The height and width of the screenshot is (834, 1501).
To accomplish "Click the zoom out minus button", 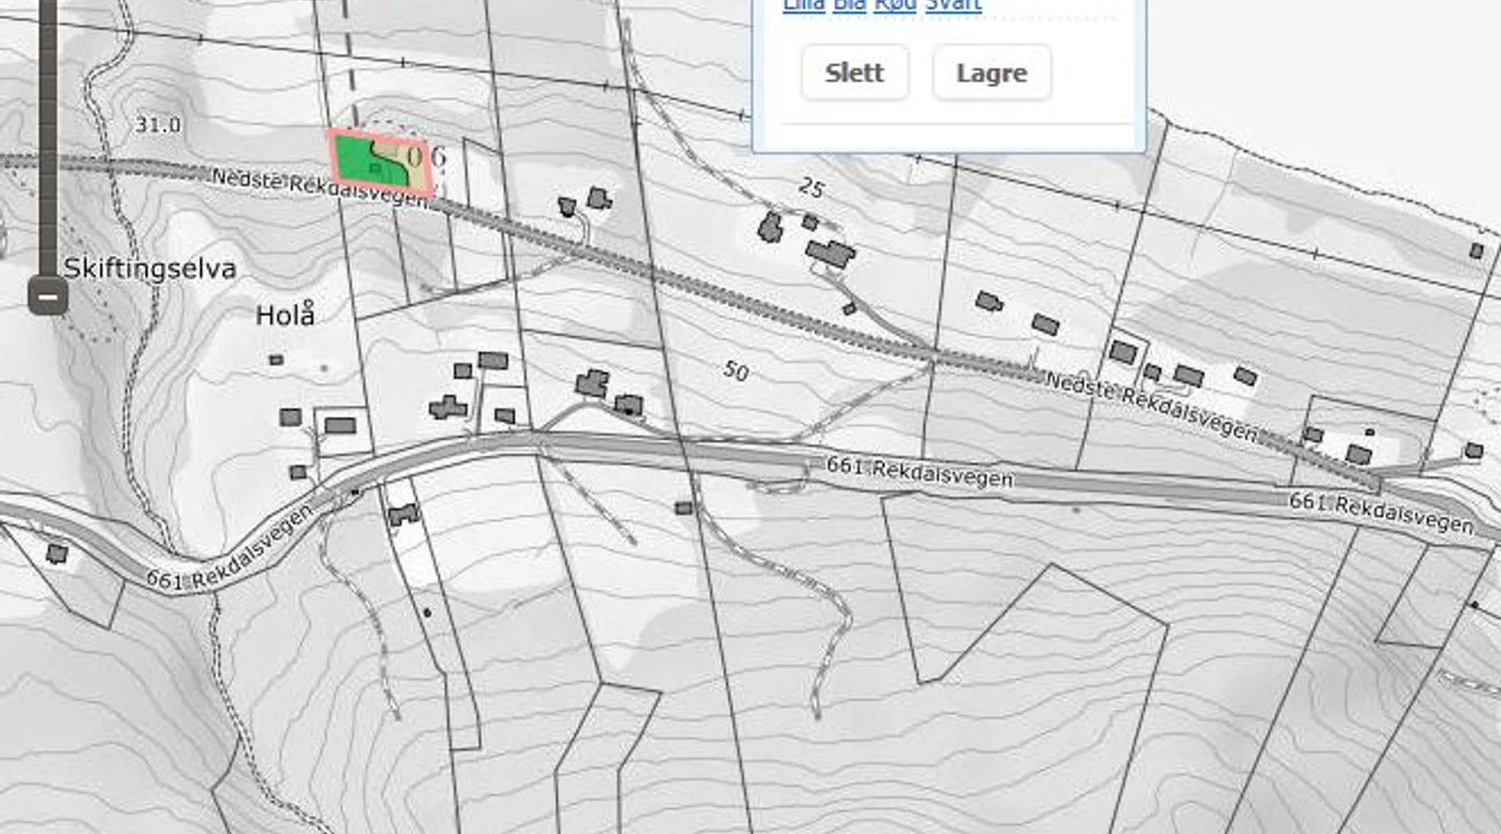I will click(x=48, y=296).
